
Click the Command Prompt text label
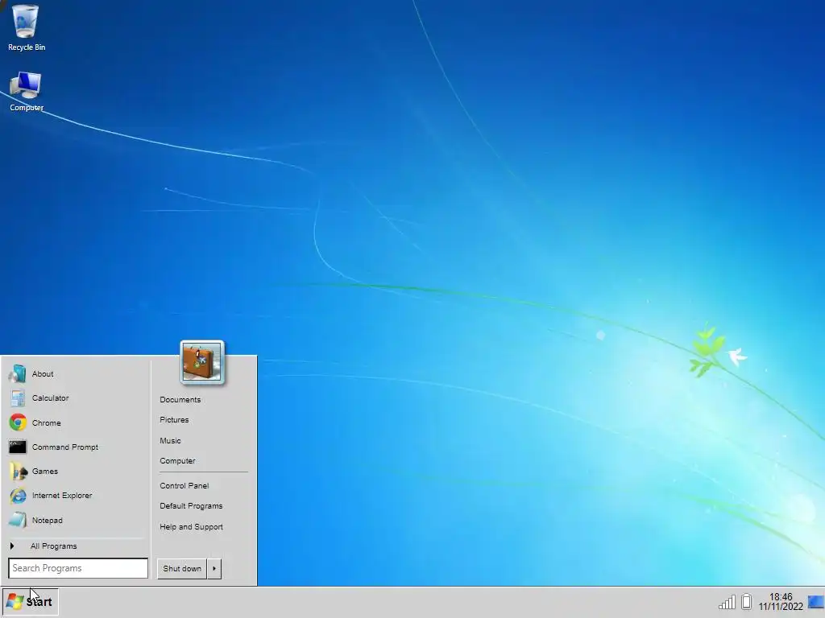64,447
